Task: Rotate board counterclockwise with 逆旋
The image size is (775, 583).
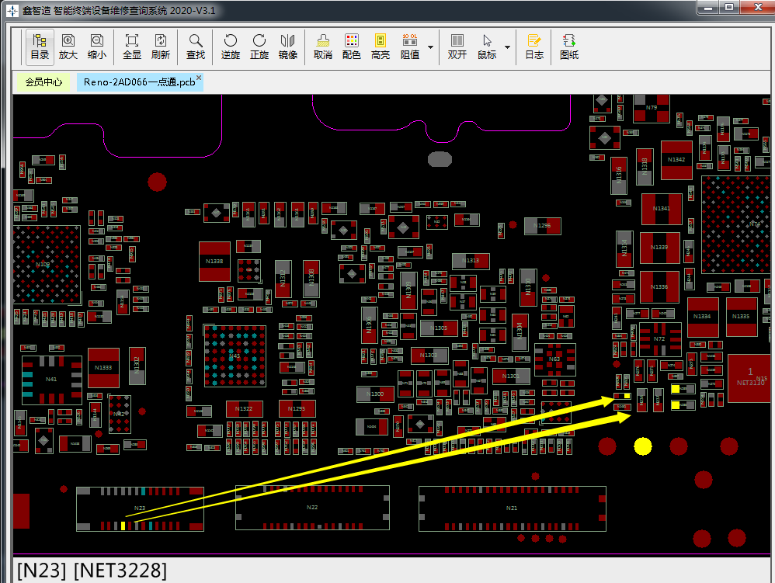Action: point(231,47)
